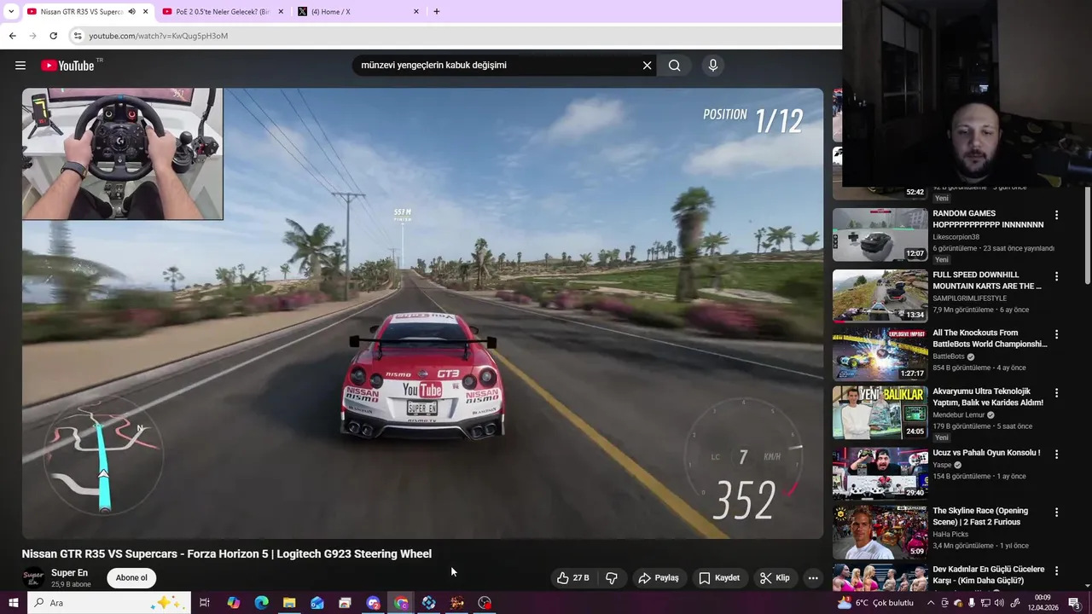The width and height of the screenshot is (1092, 614).
Task: Open Mendebur Lemur channel name
Action: pyautogui.click(x=959, y=414)
